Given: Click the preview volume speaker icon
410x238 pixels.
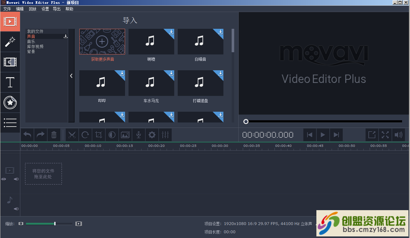Looking at the screenshot, I should coord(399,135).
